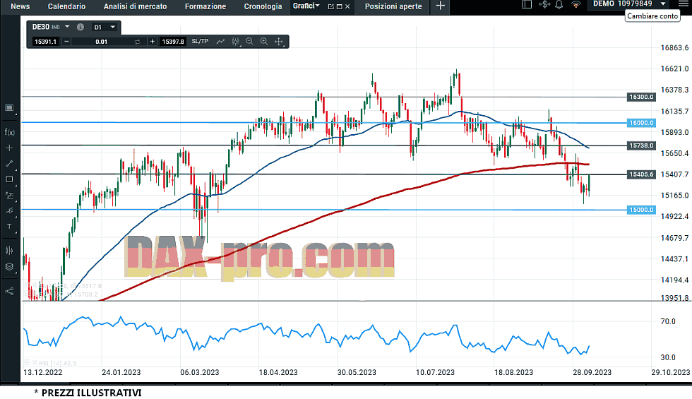Open the layout split-panel icon
Viewport: 692px width, 399px height.
pos(527,4)
